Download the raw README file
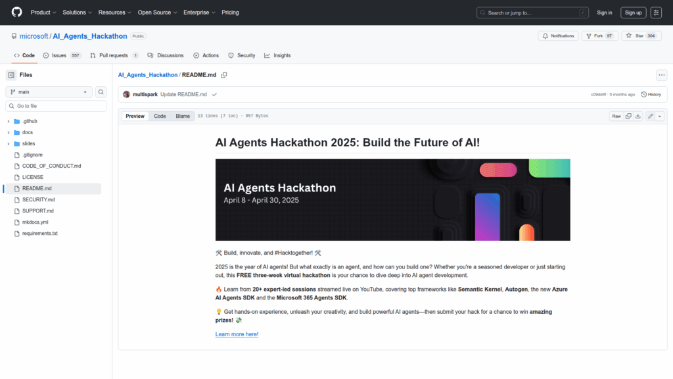The width and height of the screenshot is (673, 379). [638, 116]
